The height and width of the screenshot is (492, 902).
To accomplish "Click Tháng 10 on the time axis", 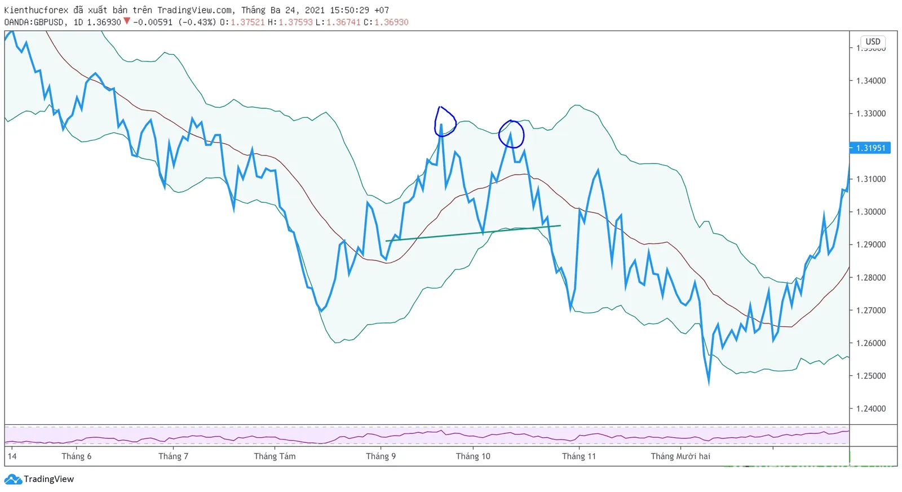I will [x=473, y=456].
